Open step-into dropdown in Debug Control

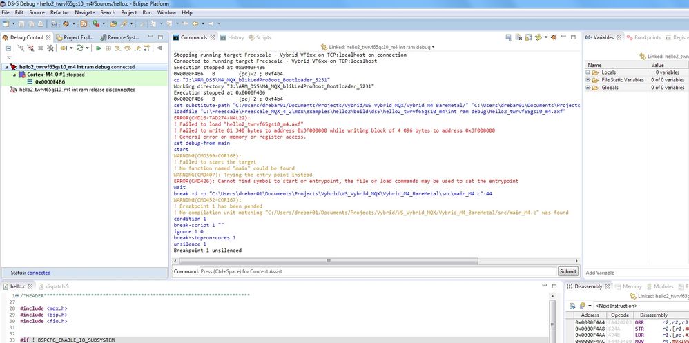tap(71, 48)
